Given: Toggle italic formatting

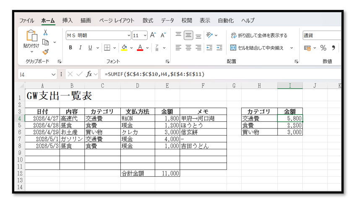Looking at the screenshot, I should (80, 48).
